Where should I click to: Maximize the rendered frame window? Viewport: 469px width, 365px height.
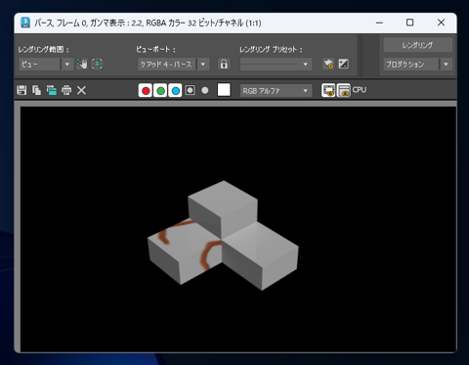(410, 23)
